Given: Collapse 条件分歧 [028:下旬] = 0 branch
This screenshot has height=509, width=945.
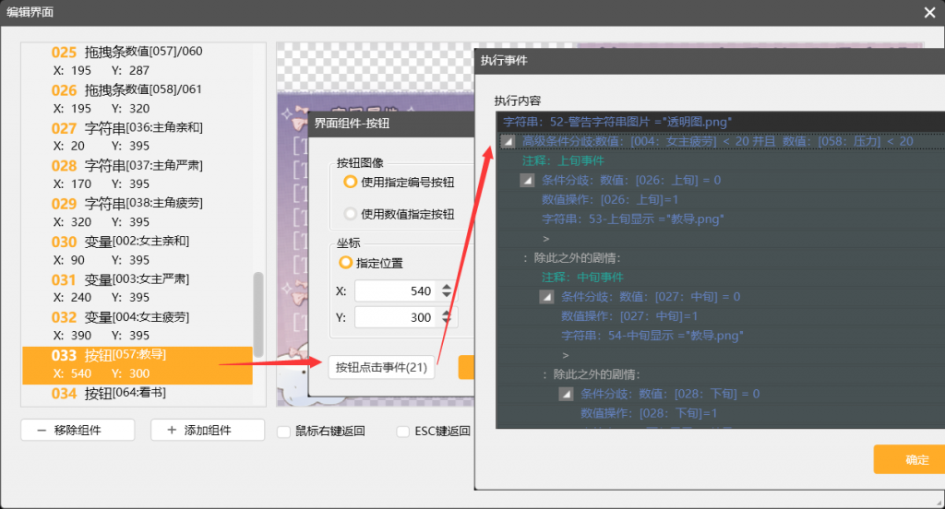Looking at the screenshot, I should (566, 394).
